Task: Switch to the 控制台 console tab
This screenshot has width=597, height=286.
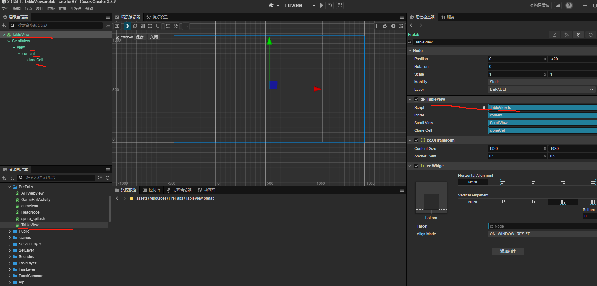Action: (x=151, y=190)
